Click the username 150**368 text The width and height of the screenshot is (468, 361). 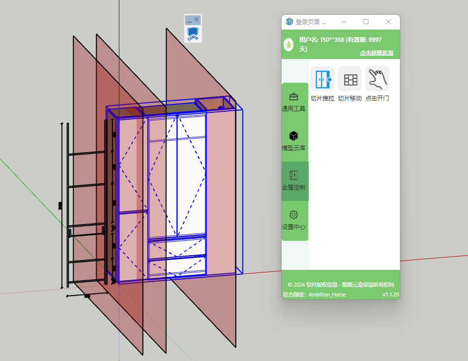[340, 40]
